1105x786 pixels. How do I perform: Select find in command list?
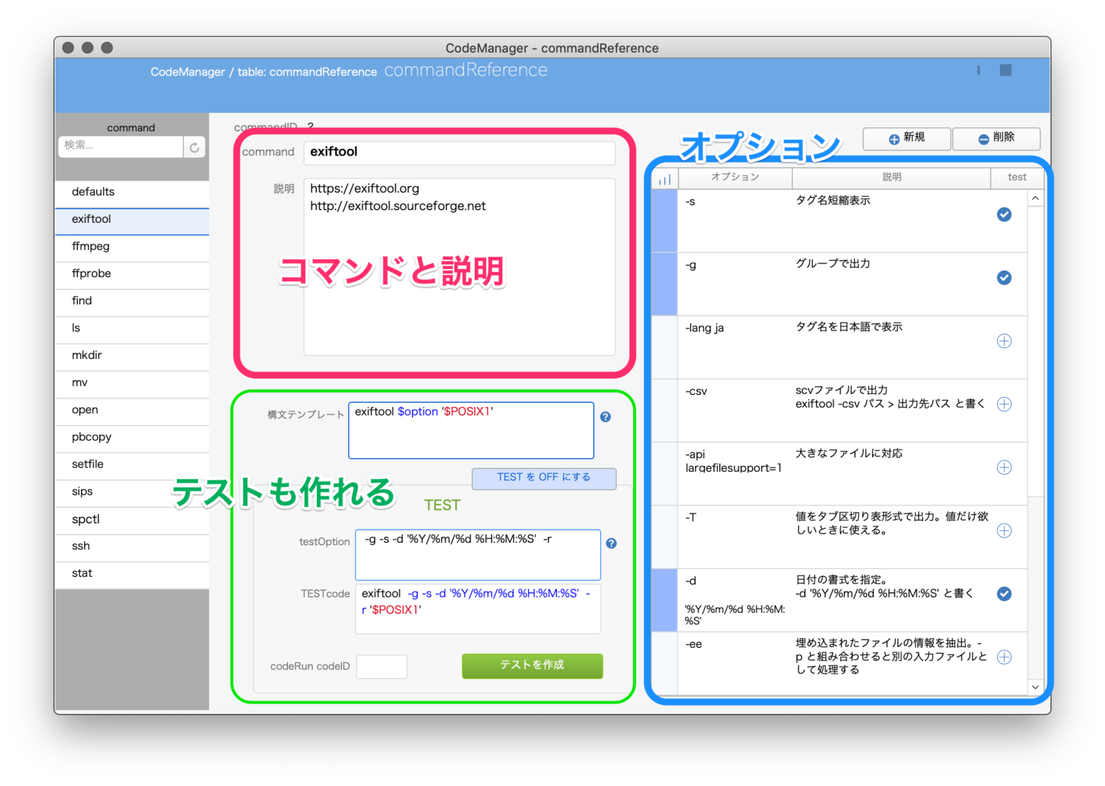132,301
